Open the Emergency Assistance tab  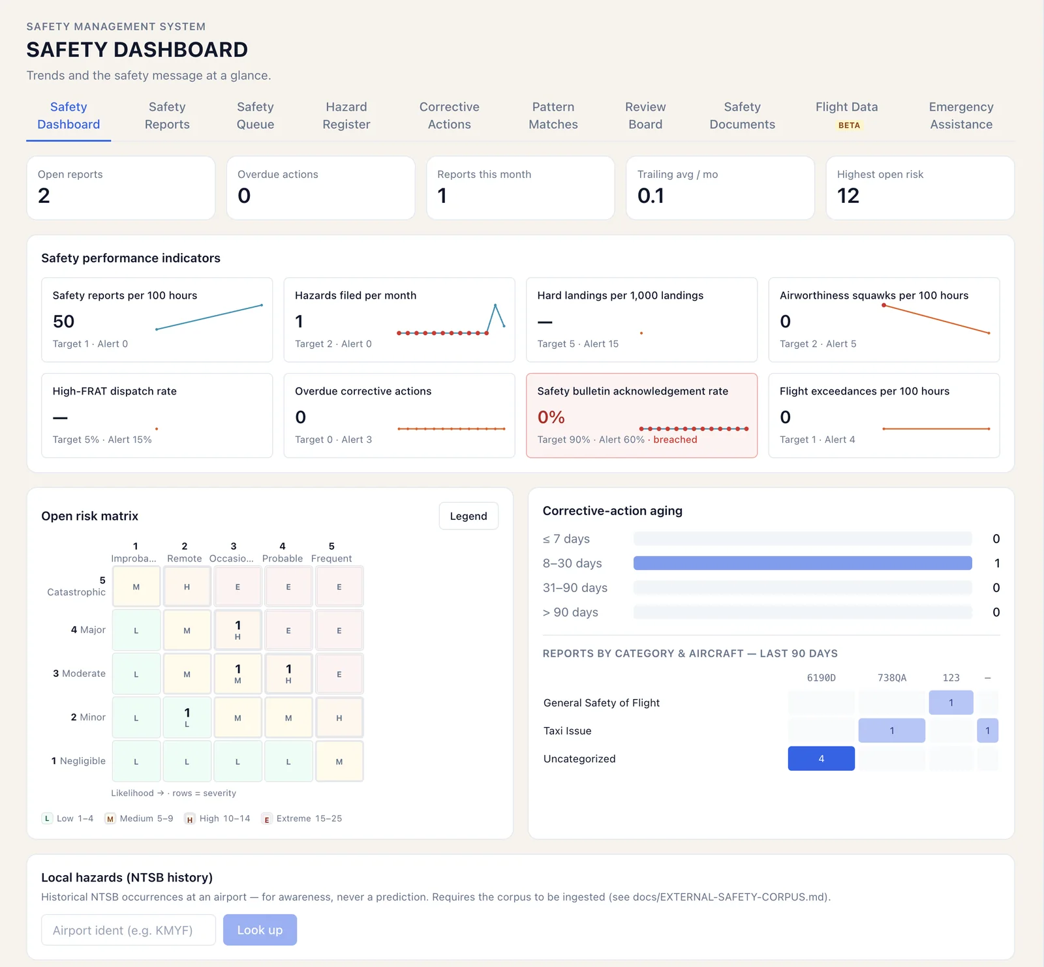pos(961,115)
